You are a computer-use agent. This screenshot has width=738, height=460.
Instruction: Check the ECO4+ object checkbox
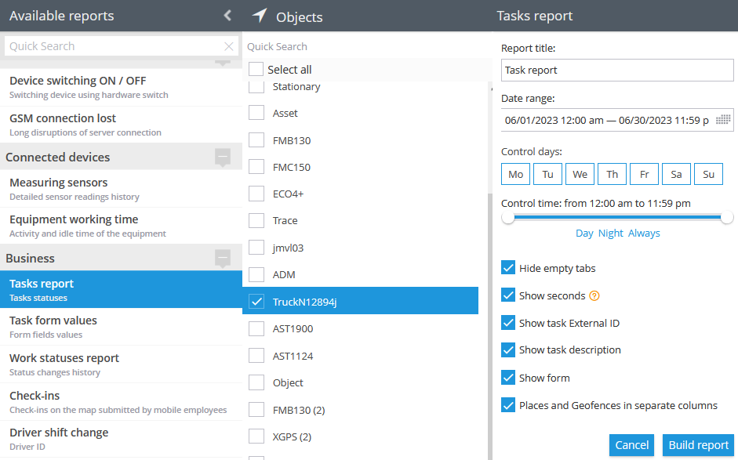pos(256,194)
